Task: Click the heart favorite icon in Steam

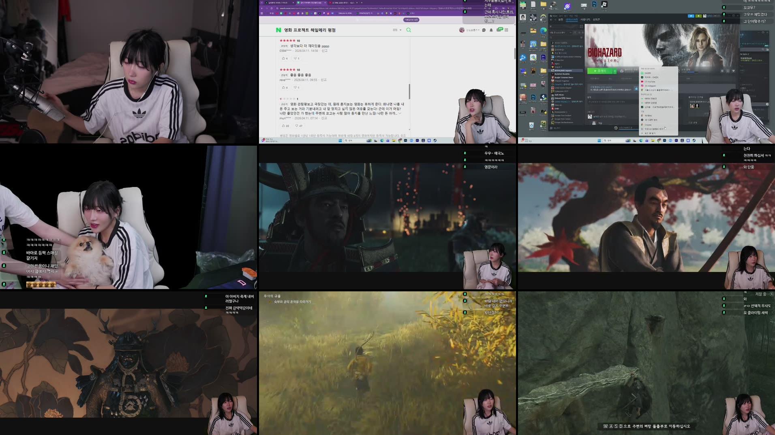Action: pyautogui.click(x=734, y=71)
